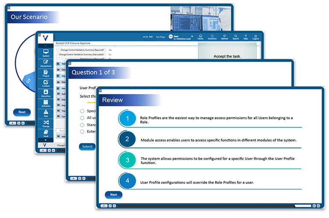Open the Execution module icon

pyautogui.click(x=46, y=93)
